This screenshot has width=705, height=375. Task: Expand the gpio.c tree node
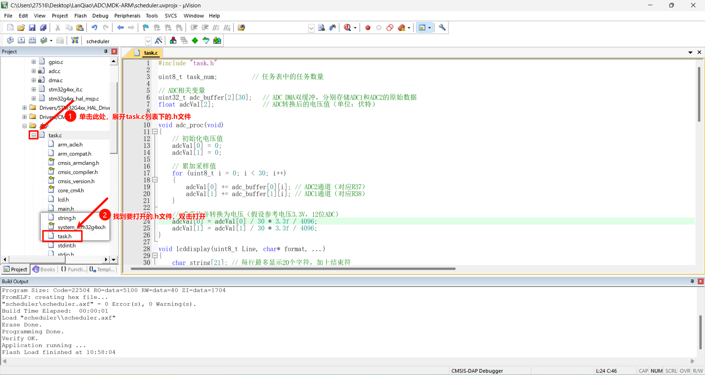point(33,62)
